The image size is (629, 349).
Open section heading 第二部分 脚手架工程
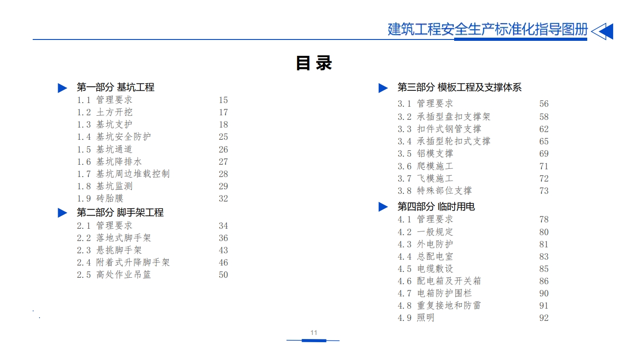120,212
